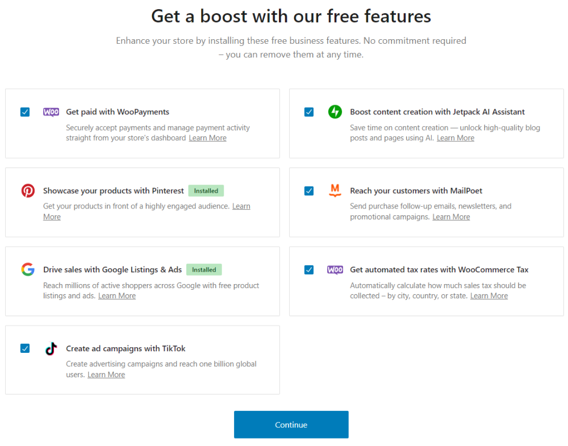The image size is (568, 446).
Task: Click the Continue button
Action: click(291, 424)
